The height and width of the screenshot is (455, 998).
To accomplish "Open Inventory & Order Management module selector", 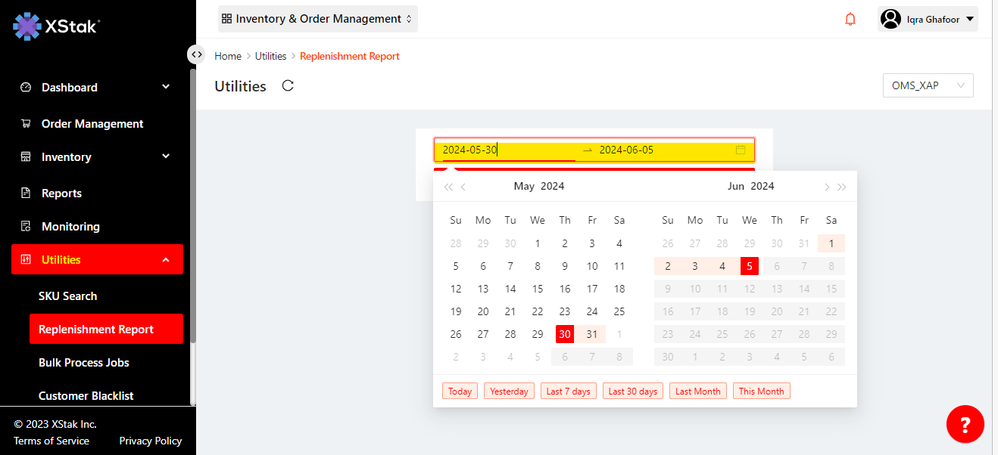I will (x=317, y=19).
